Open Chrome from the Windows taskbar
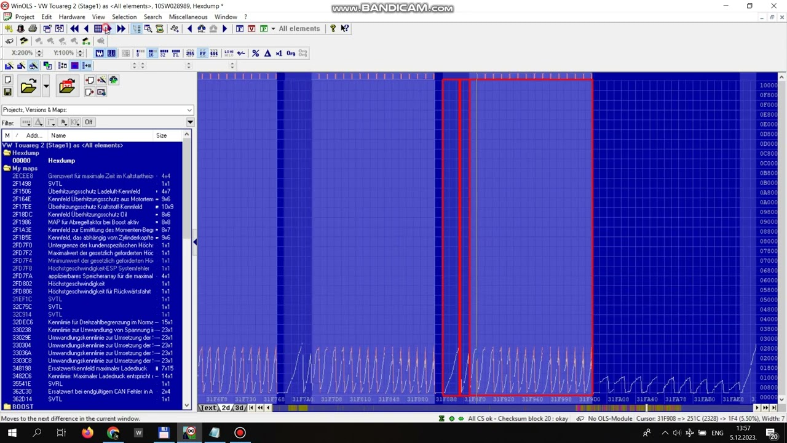 pyautogui.click(x=113, y=433)
